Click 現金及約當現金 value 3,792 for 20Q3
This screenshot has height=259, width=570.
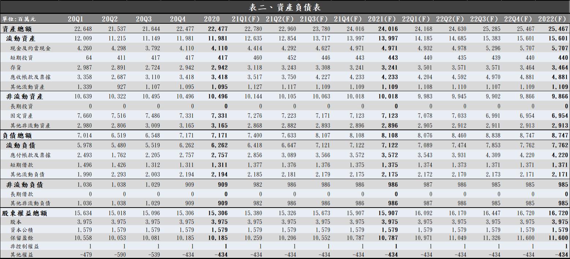152,48
